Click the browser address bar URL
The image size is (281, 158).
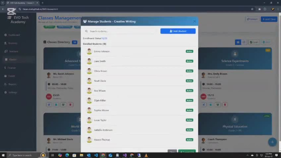click(40, 9)
